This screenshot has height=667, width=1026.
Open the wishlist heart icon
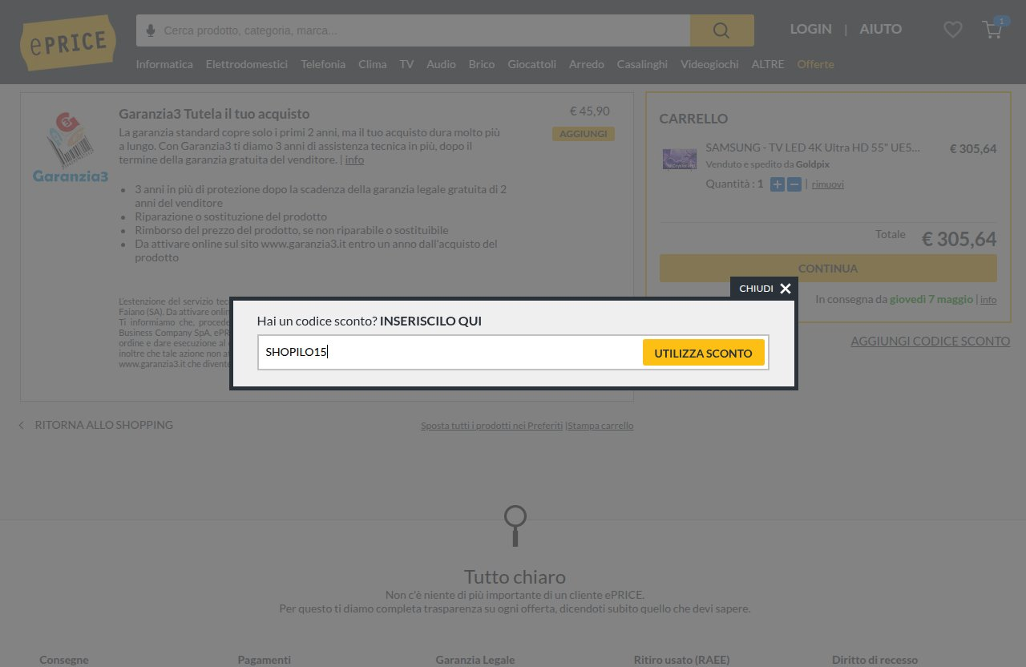[x=952, y=30]
